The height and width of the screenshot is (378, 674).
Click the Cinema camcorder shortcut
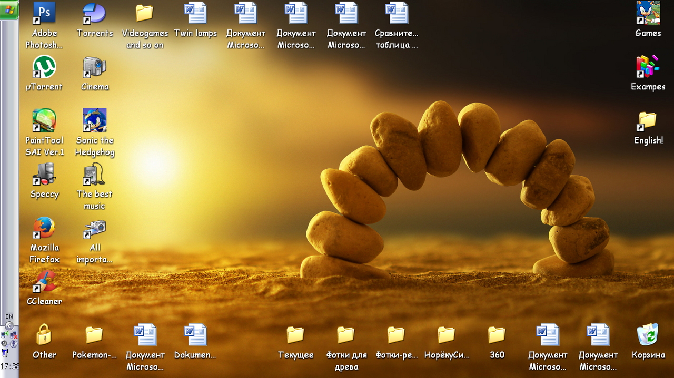click(95, 67)
